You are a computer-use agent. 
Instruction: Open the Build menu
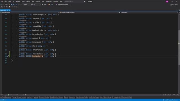pos(23,1)
